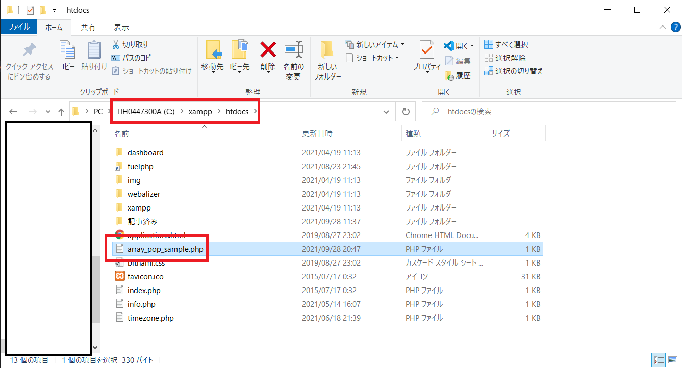This screenshot has width=683, height=368.
Task: Click PC in the address path
Action: coord(98,112)
